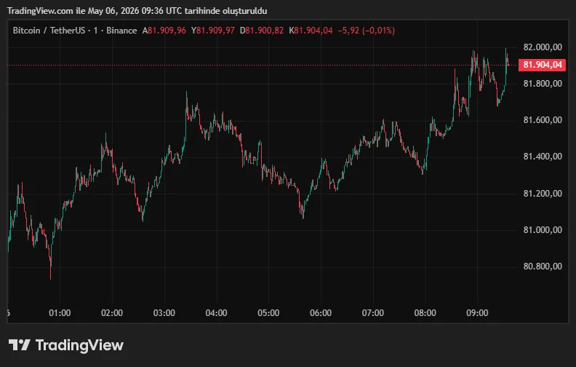576x367 pixels.
Task: Click the 81.400,00 price axis label
Action: (543, 157)
